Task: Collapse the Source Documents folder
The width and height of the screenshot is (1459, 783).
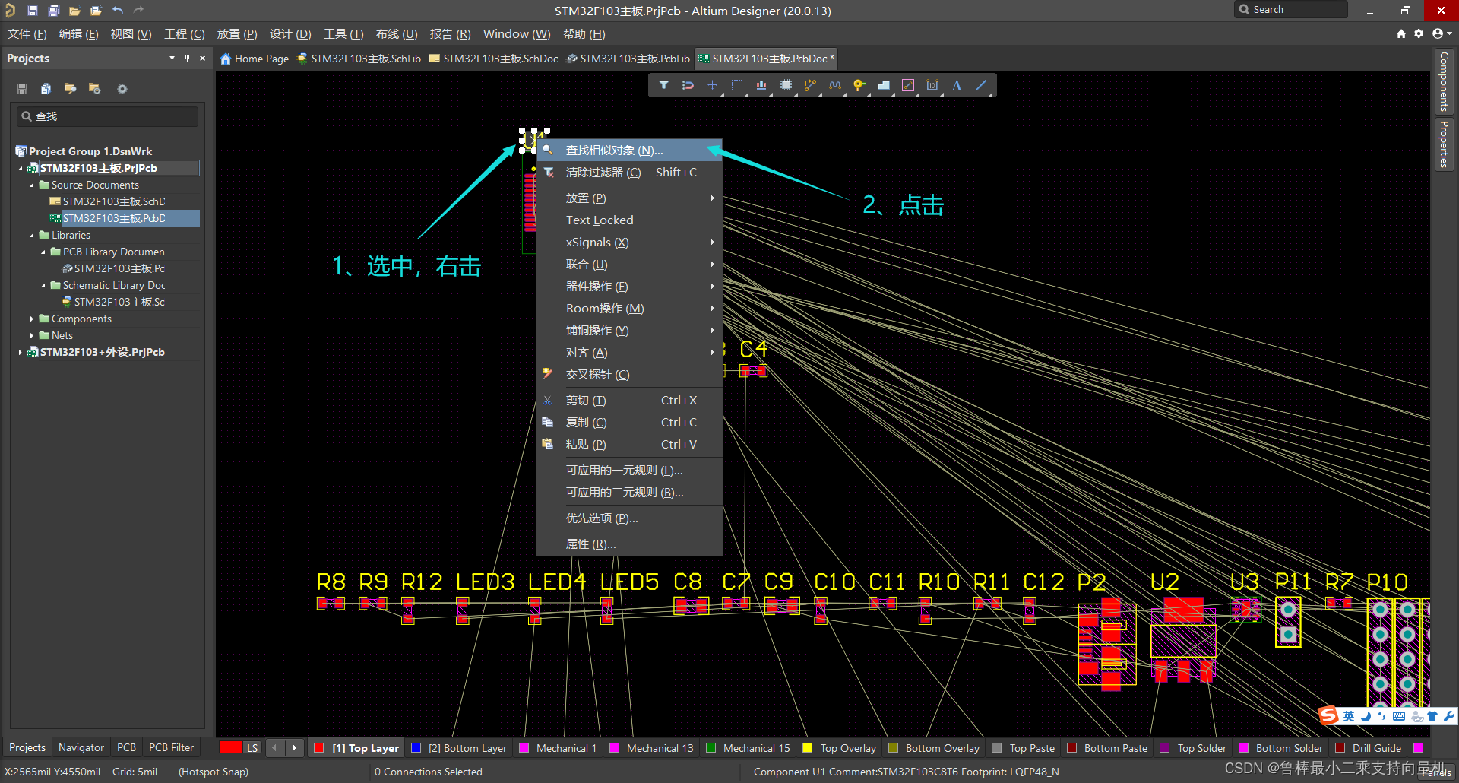Action: tap(32, 185)
